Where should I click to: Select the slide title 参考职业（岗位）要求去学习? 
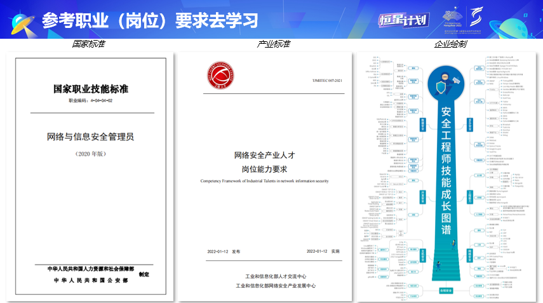pyautogui.click(x=150, y=20)
